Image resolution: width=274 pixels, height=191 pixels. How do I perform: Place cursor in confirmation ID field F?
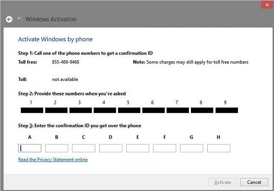point(164,148)
